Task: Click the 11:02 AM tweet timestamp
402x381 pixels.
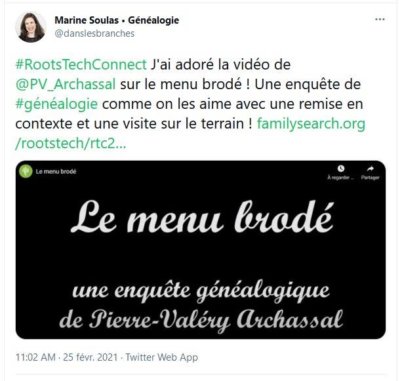Action: click(35, 357)
